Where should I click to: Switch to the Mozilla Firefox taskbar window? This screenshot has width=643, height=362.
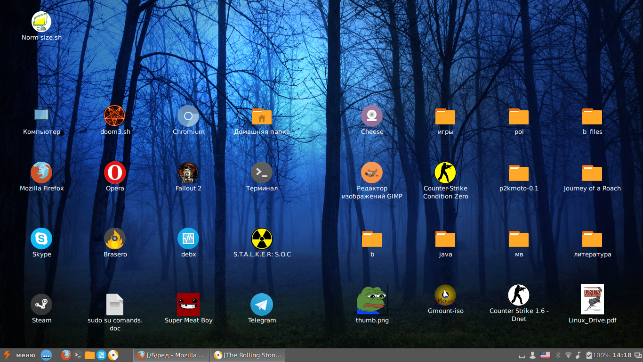click(171, 355)
